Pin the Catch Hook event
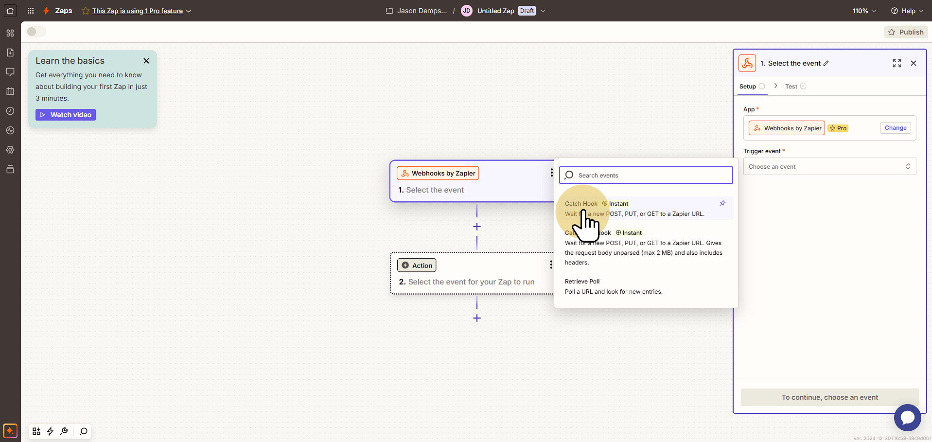This screenshot has height=442, width=932. [x=722, y=203]
